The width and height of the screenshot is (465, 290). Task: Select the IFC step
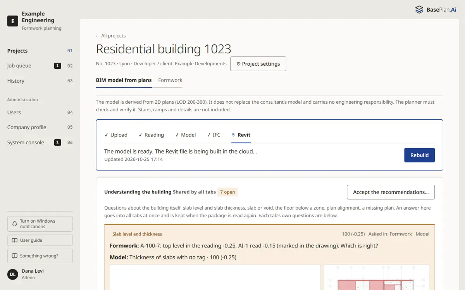[x=214, y=135]
